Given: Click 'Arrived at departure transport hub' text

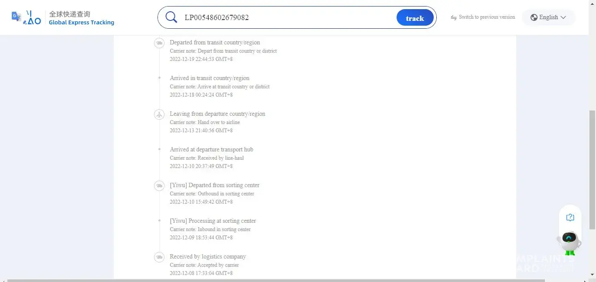Looking at the screenshot, I should tap(211, 150).
